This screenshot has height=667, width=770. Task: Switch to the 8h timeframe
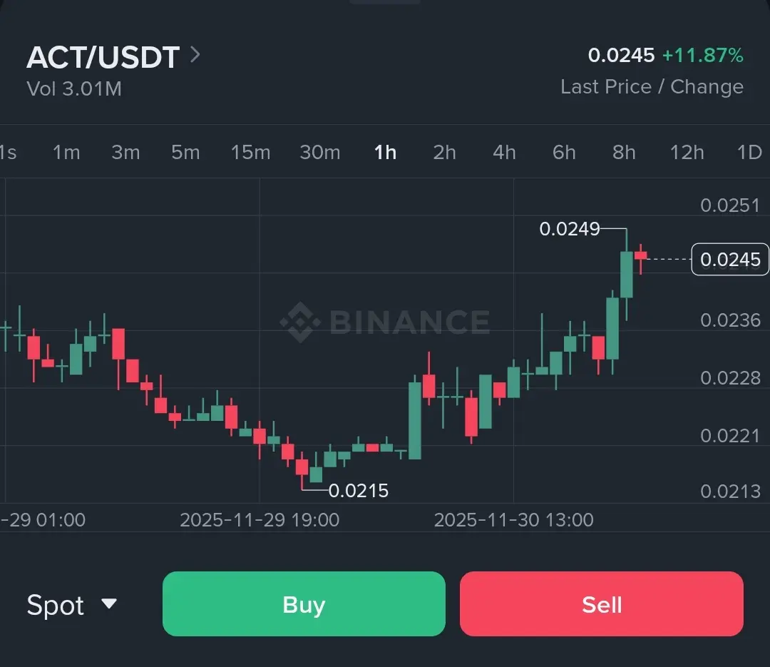(624, 152)
